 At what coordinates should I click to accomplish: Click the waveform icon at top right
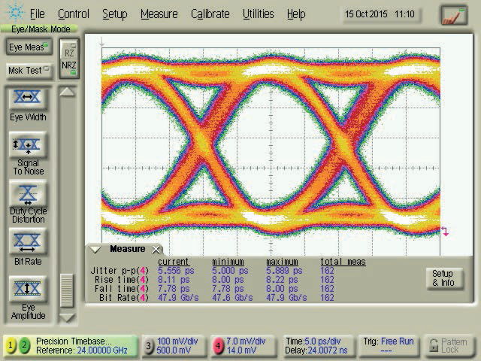pos(454,14)
